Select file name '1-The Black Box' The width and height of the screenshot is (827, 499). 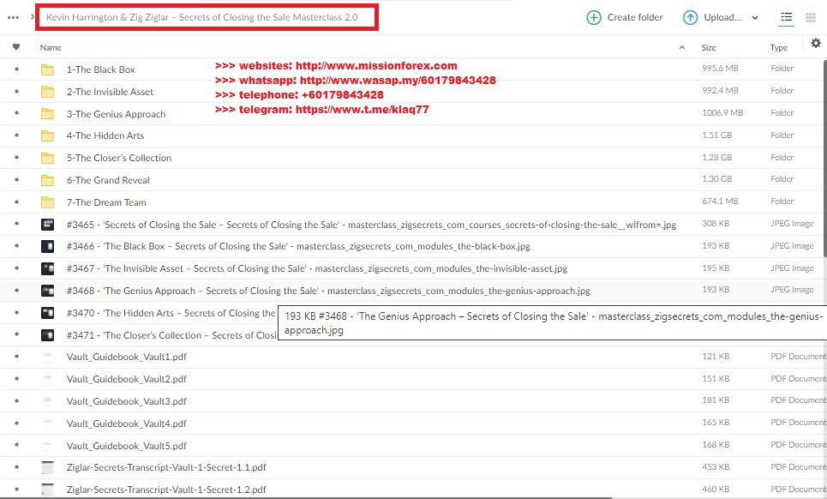[101, 69]
